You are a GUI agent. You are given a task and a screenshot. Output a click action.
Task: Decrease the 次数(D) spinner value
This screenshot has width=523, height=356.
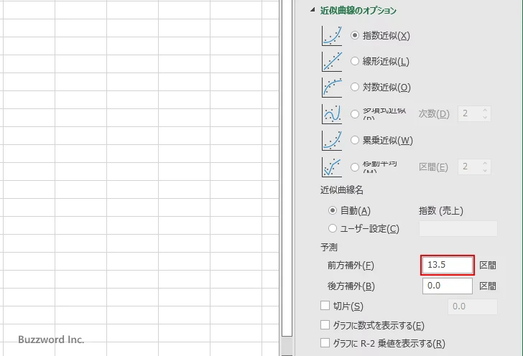tap(485, 117)
